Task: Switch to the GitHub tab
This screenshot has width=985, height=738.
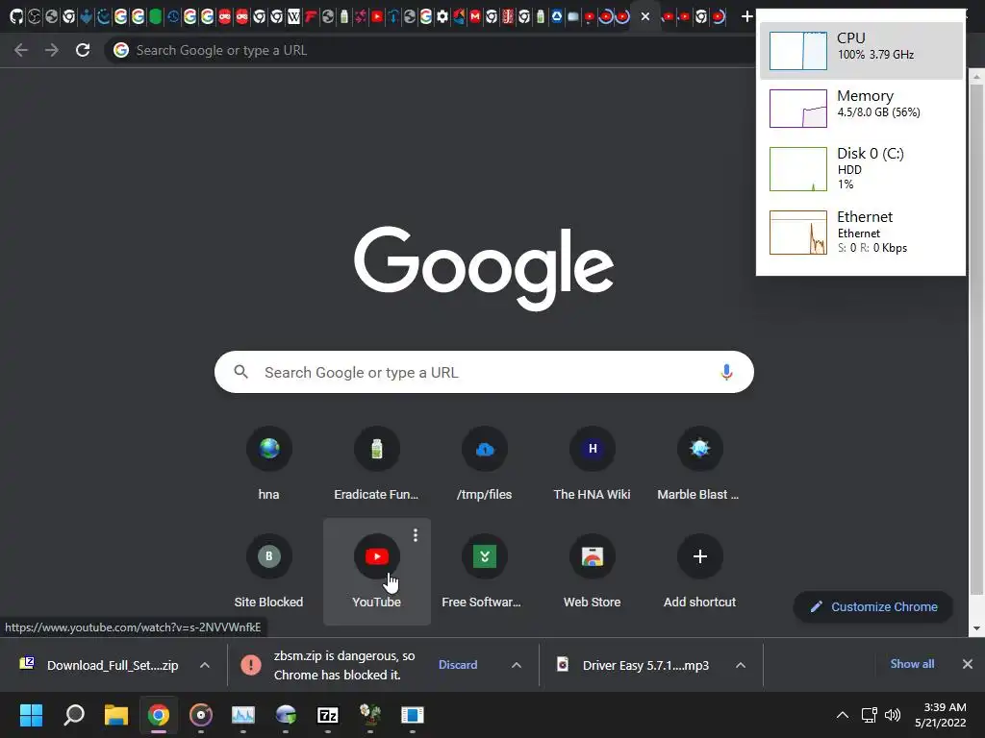Action: (x=16, y=17)
